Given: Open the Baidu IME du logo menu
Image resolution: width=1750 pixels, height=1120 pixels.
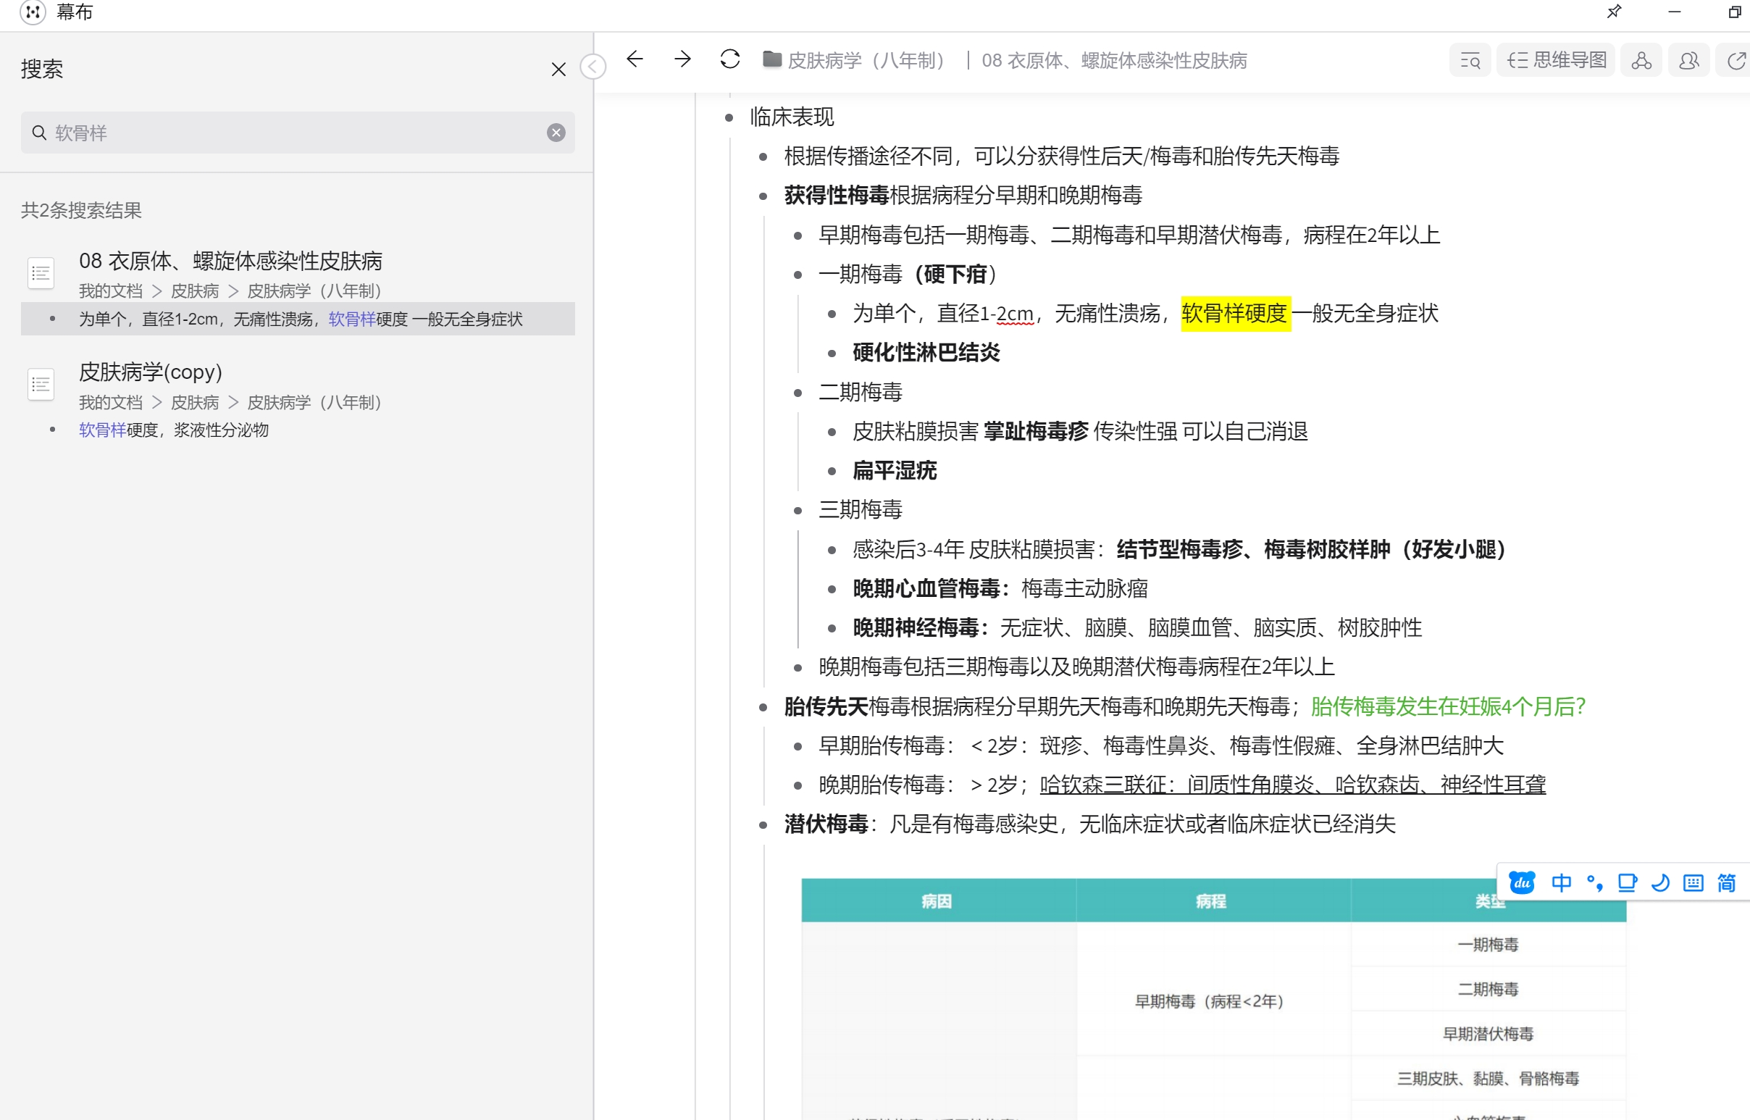Looking at the screenshot, I should tap(1522, 882).
